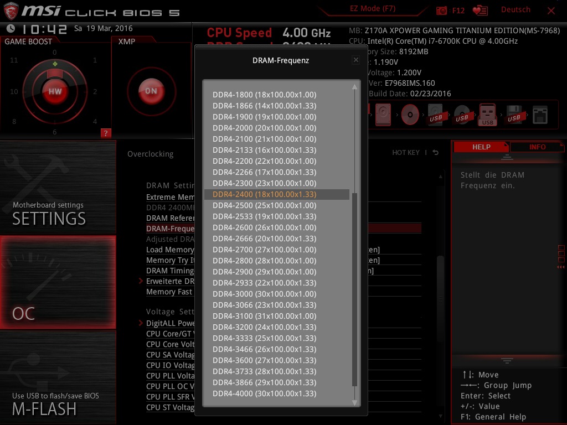This screenshot has height=425, width=567.
Task: Select the network boot device icon
Action: pyautogui.click(x=540, y=115)
